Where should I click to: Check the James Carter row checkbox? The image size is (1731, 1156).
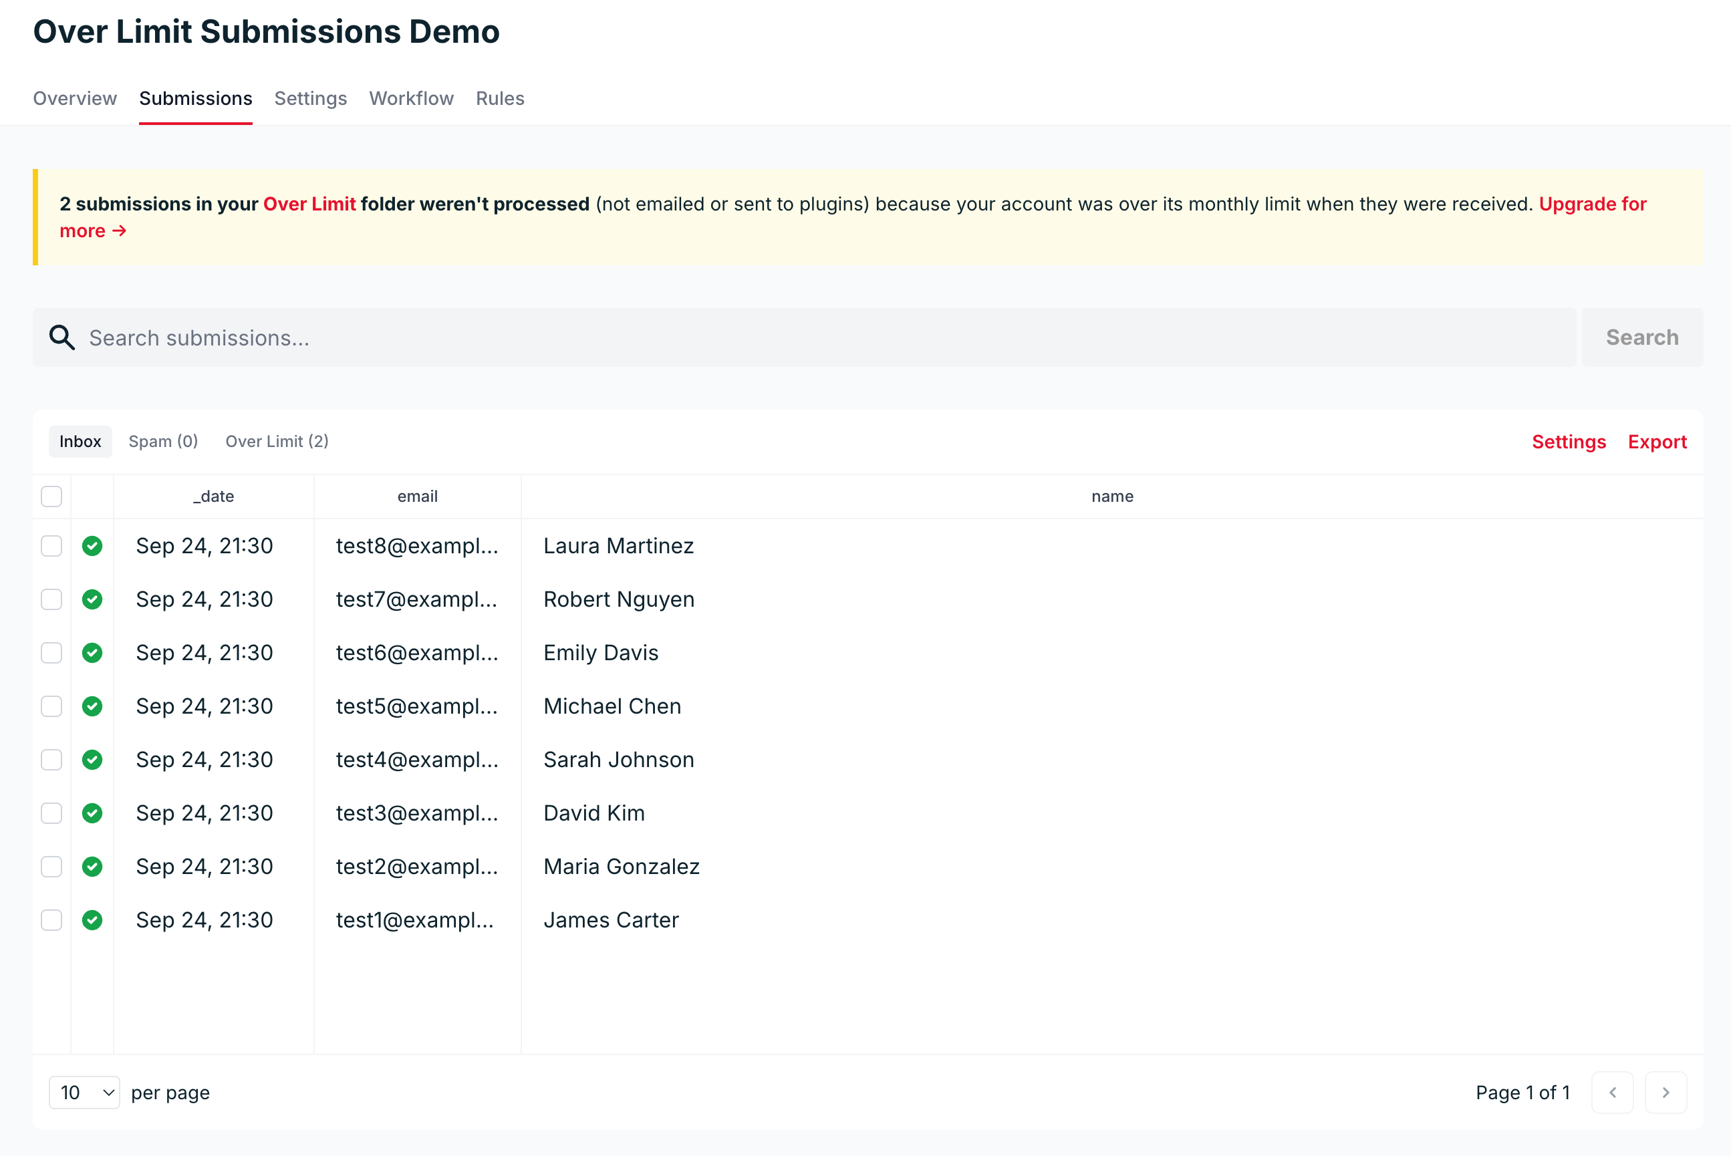(51, 920)
